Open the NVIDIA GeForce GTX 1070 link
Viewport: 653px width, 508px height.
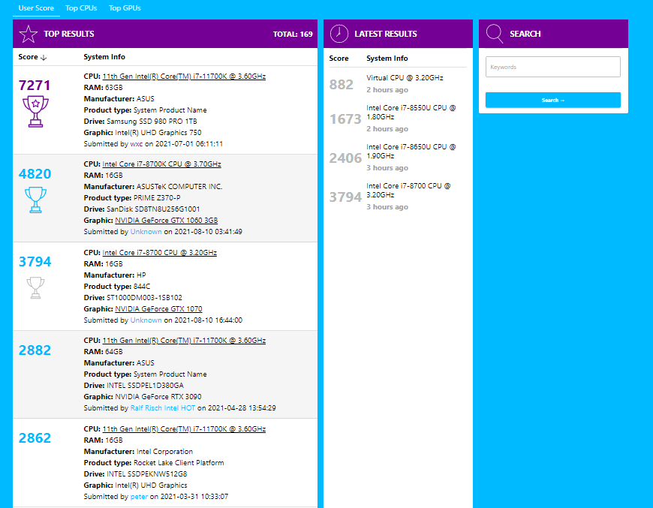[158, 309]
